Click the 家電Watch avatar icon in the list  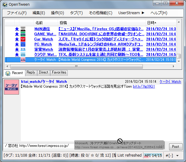[x=23, y=49]
